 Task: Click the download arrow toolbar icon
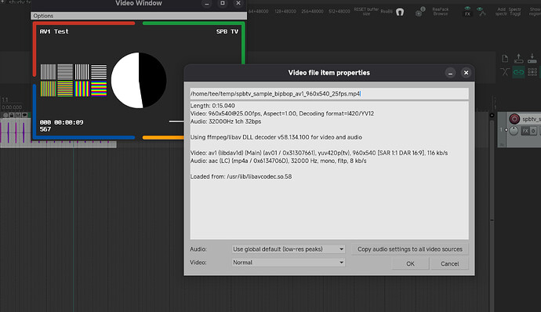point(532,58)
